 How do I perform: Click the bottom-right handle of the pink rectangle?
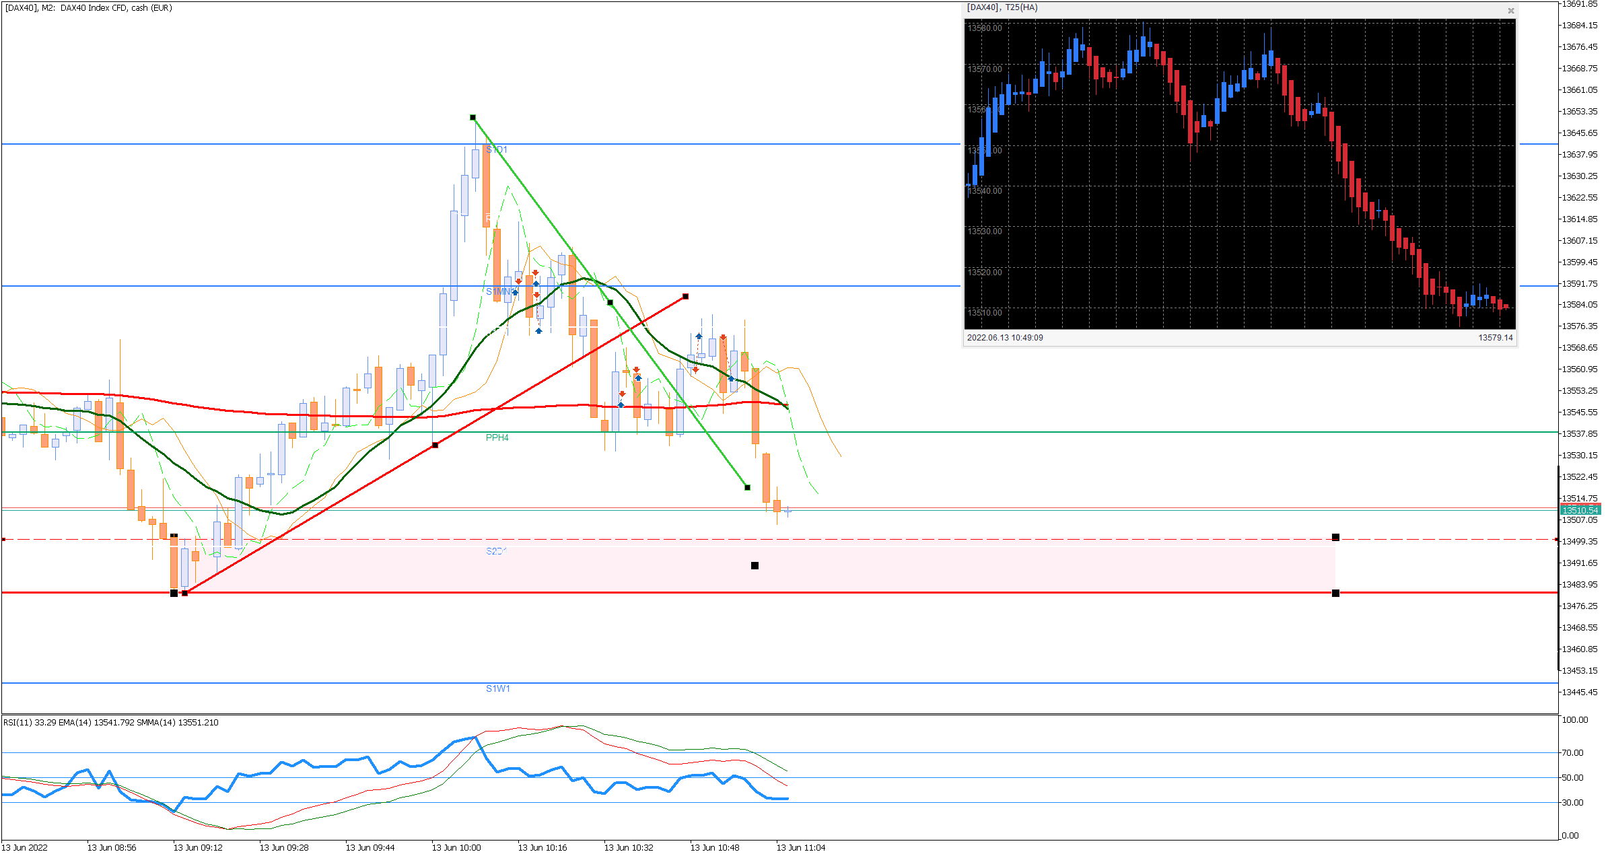pyautogui.click(x=1335, y=593)
